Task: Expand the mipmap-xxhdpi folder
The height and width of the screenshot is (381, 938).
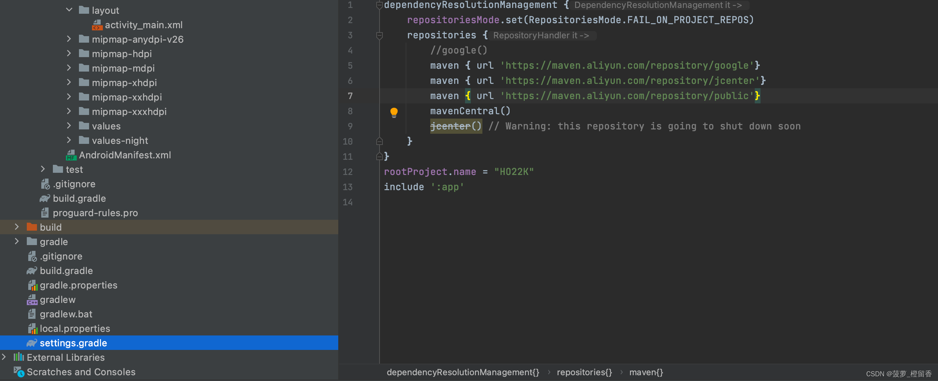Action: [x=69, y=97]
